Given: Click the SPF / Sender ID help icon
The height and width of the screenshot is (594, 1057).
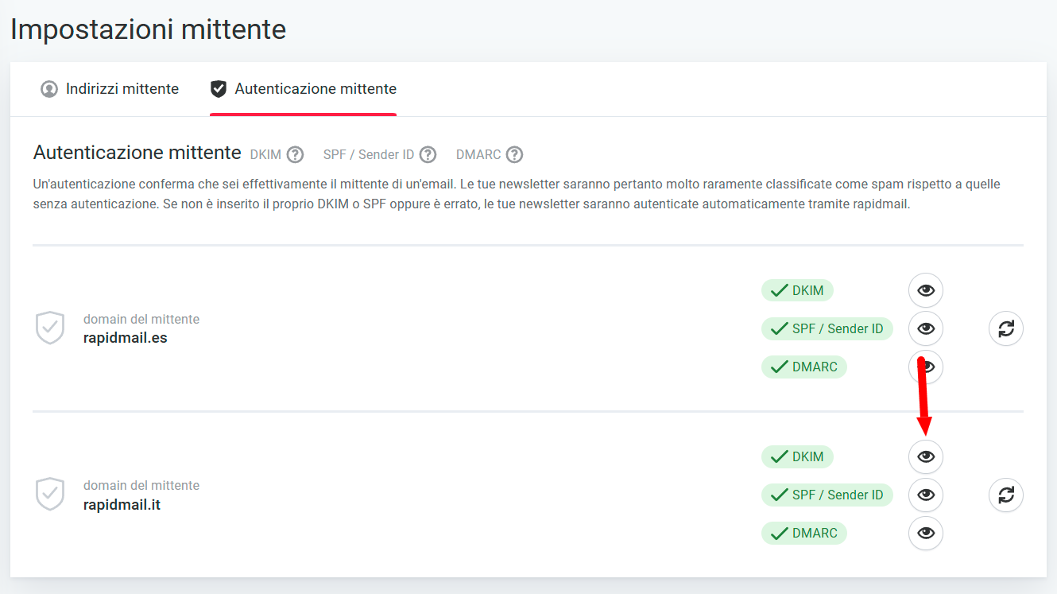Looking at the screenshot, I should click(428, 154).
